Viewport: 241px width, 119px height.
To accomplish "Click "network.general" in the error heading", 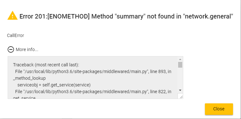I will pos(208,16).
